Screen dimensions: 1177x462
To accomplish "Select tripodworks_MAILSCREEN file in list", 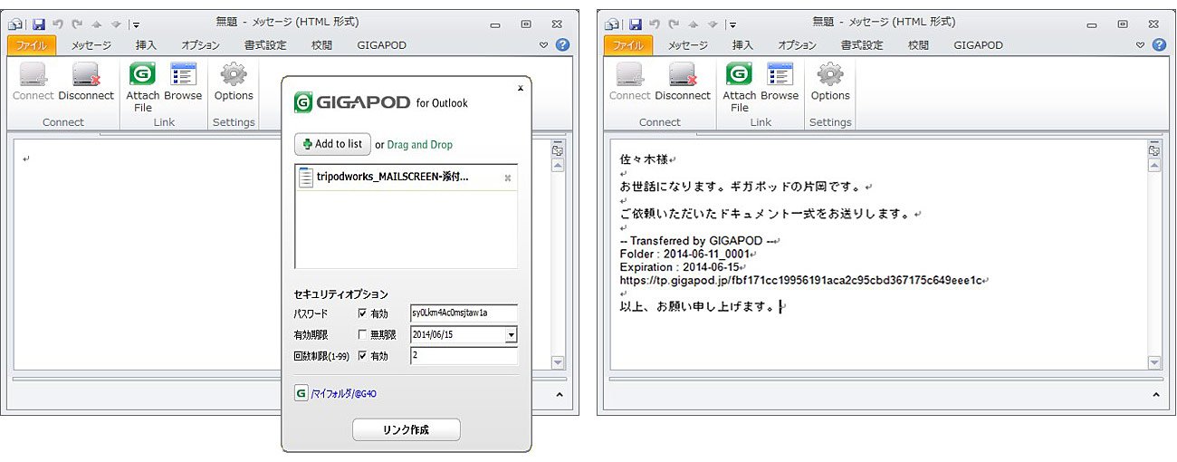I will 406,178.
